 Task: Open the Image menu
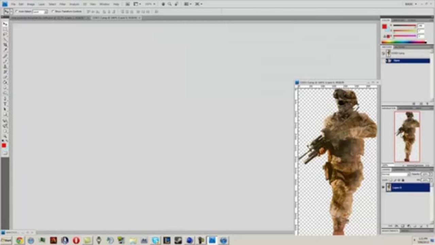click(x=31, y=4)
